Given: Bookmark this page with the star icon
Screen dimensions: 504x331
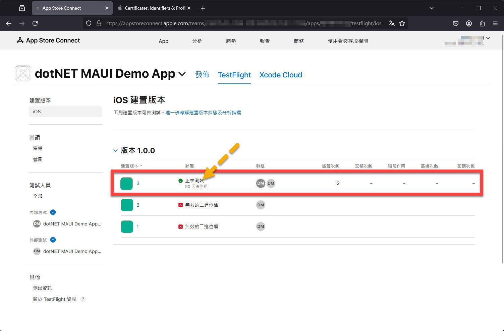Looking at the screenshot, I should pyautogui.click(x=402, y=23).
